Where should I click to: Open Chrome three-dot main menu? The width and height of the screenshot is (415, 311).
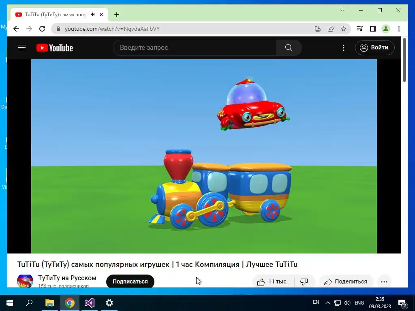point(399,29)
